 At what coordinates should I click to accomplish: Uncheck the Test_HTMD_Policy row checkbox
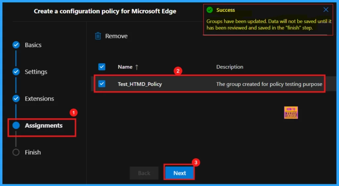[102, 84]
